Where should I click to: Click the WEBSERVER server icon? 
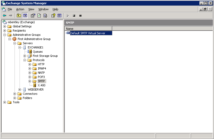[24, 90]
